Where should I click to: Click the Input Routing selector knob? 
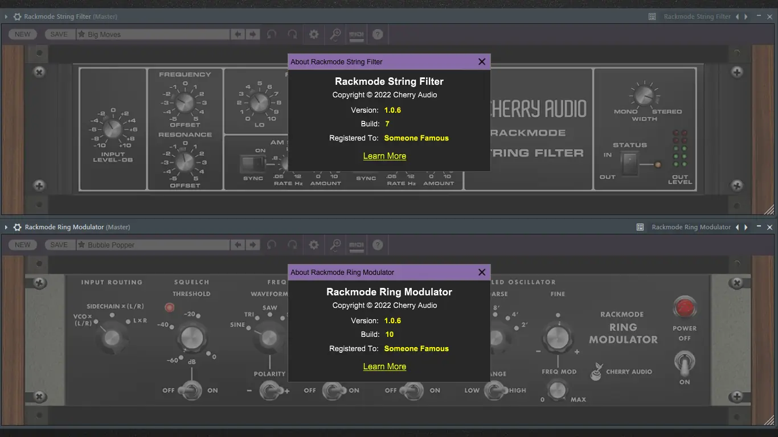pyautogui.click(x=112, y=337)
